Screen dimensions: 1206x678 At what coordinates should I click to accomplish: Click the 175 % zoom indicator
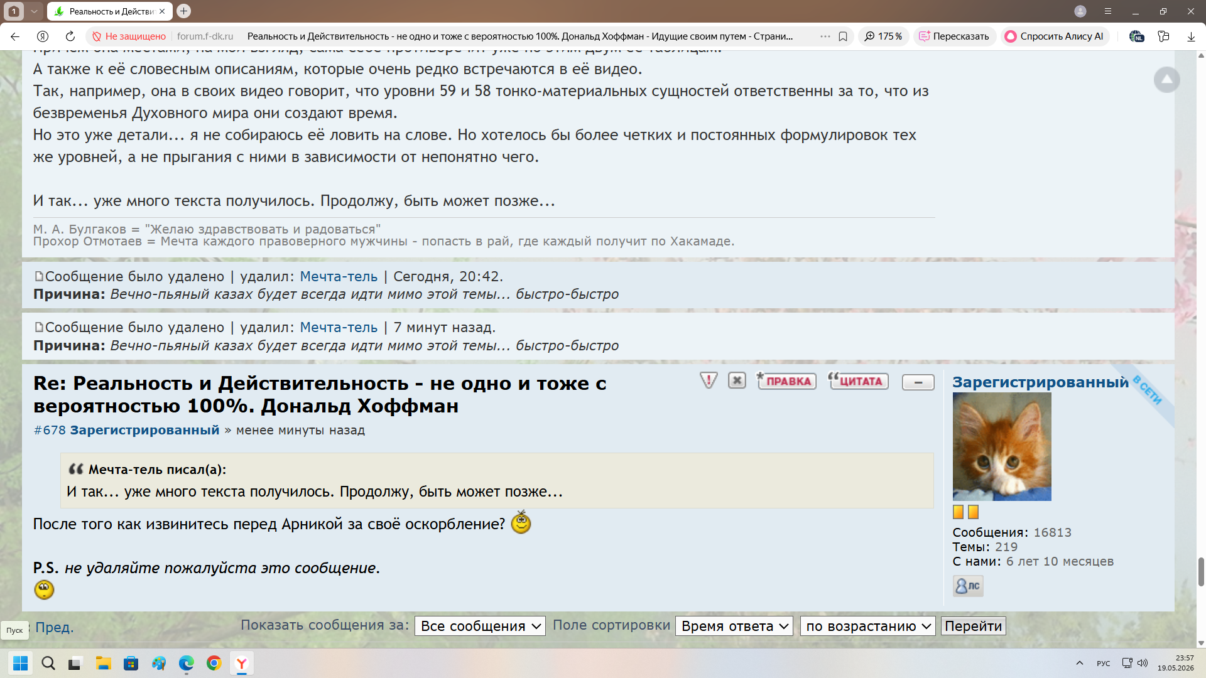click(x=883, y=36)
